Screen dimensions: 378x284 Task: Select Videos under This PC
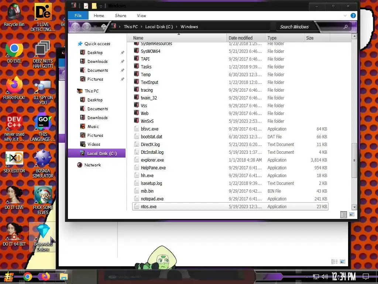coord(94,145)
